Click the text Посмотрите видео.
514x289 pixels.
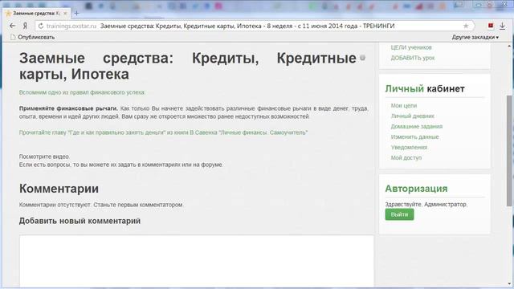pyautogui.click(x=44, y=157)
